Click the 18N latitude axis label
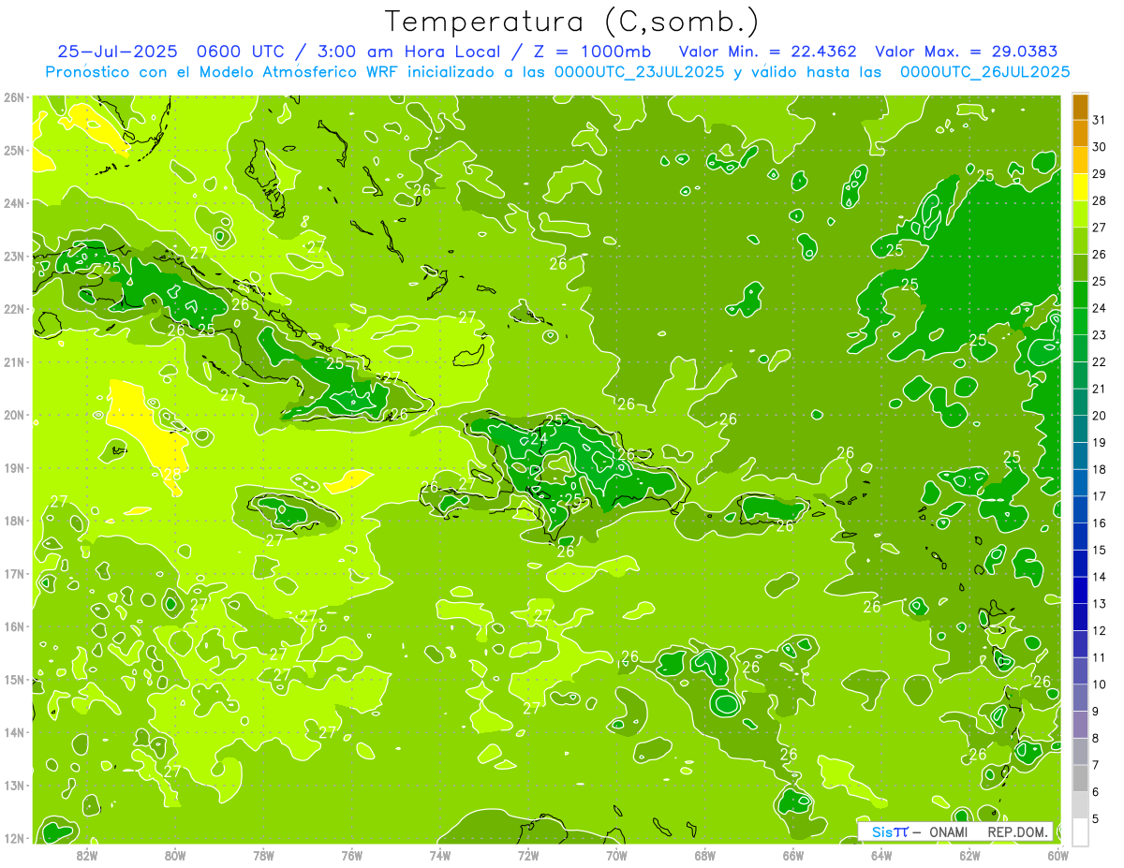Screen dimensions: 1124x868 (13, 521)
